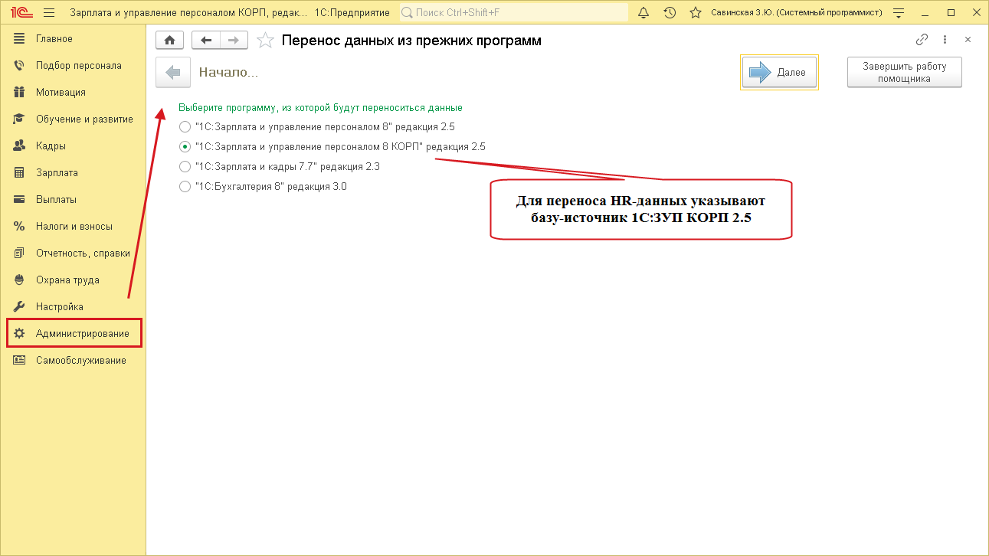Open more actions three-dot menu
Viewport: 989px width, 556px height.
coord(945,40)
